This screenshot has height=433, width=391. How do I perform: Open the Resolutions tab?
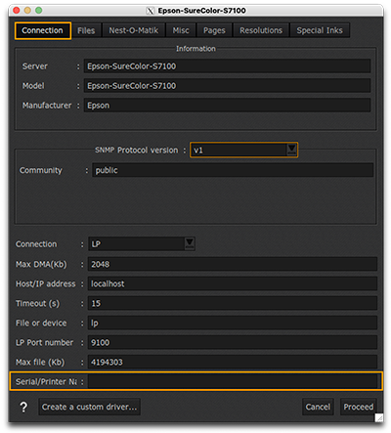(261, 30)
